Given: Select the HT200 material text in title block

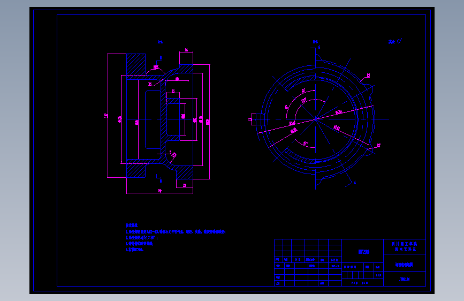Looking at the screenshot, I should pyautogui.click(x=364, y=252).
